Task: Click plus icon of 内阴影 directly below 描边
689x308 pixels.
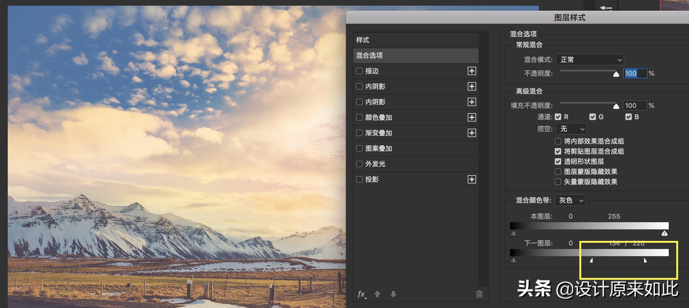Action: 472,86
